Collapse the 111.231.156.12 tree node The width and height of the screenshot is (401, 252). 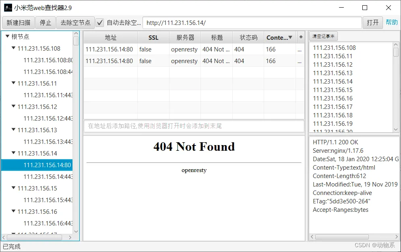pos(14,106)
